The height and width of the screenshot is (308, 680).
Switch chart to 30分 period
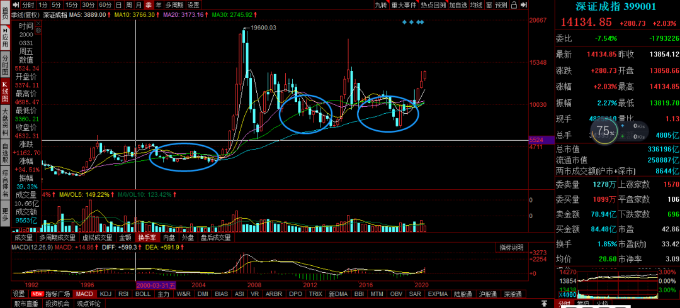88,5
